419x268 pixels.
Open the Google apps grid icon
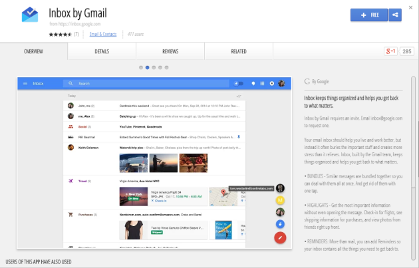(x=262, y=84)
